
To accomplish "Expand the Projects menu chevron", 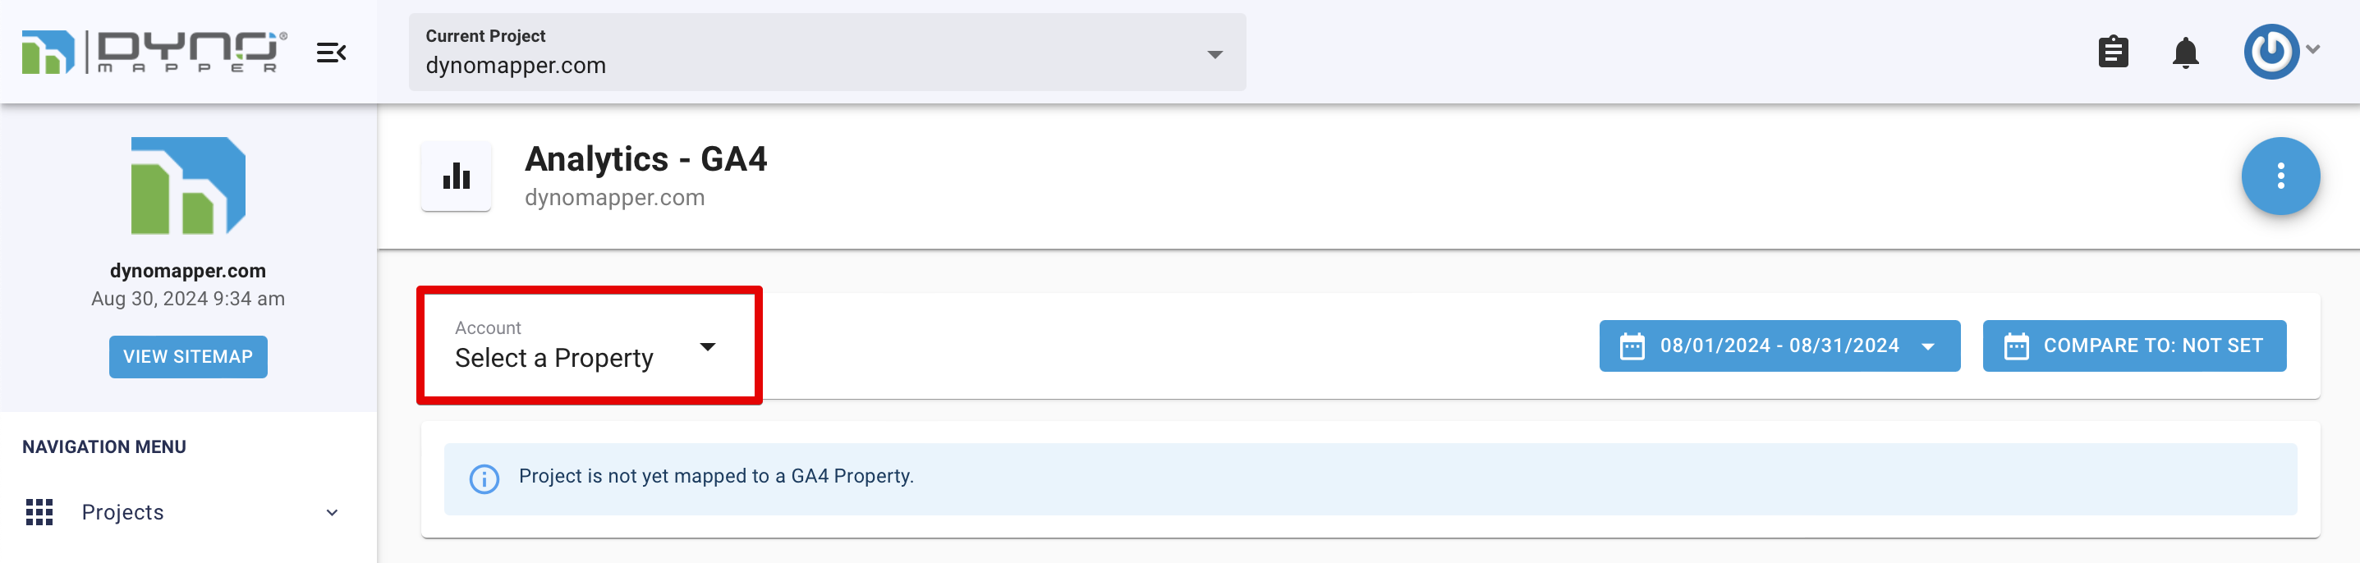I will (x=332, y=513).
